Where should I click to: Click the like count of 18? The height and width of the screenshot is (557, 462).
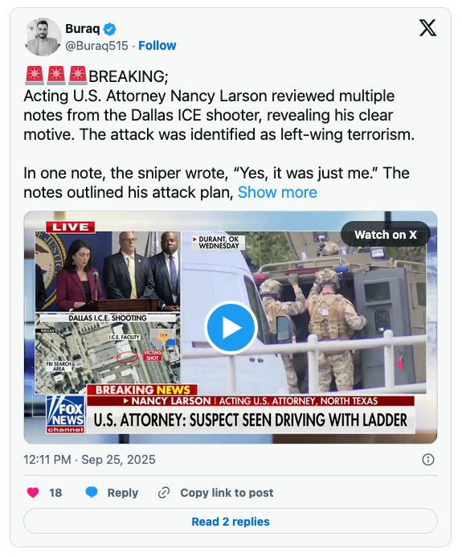pyautogui.click(x=55, y=493)
